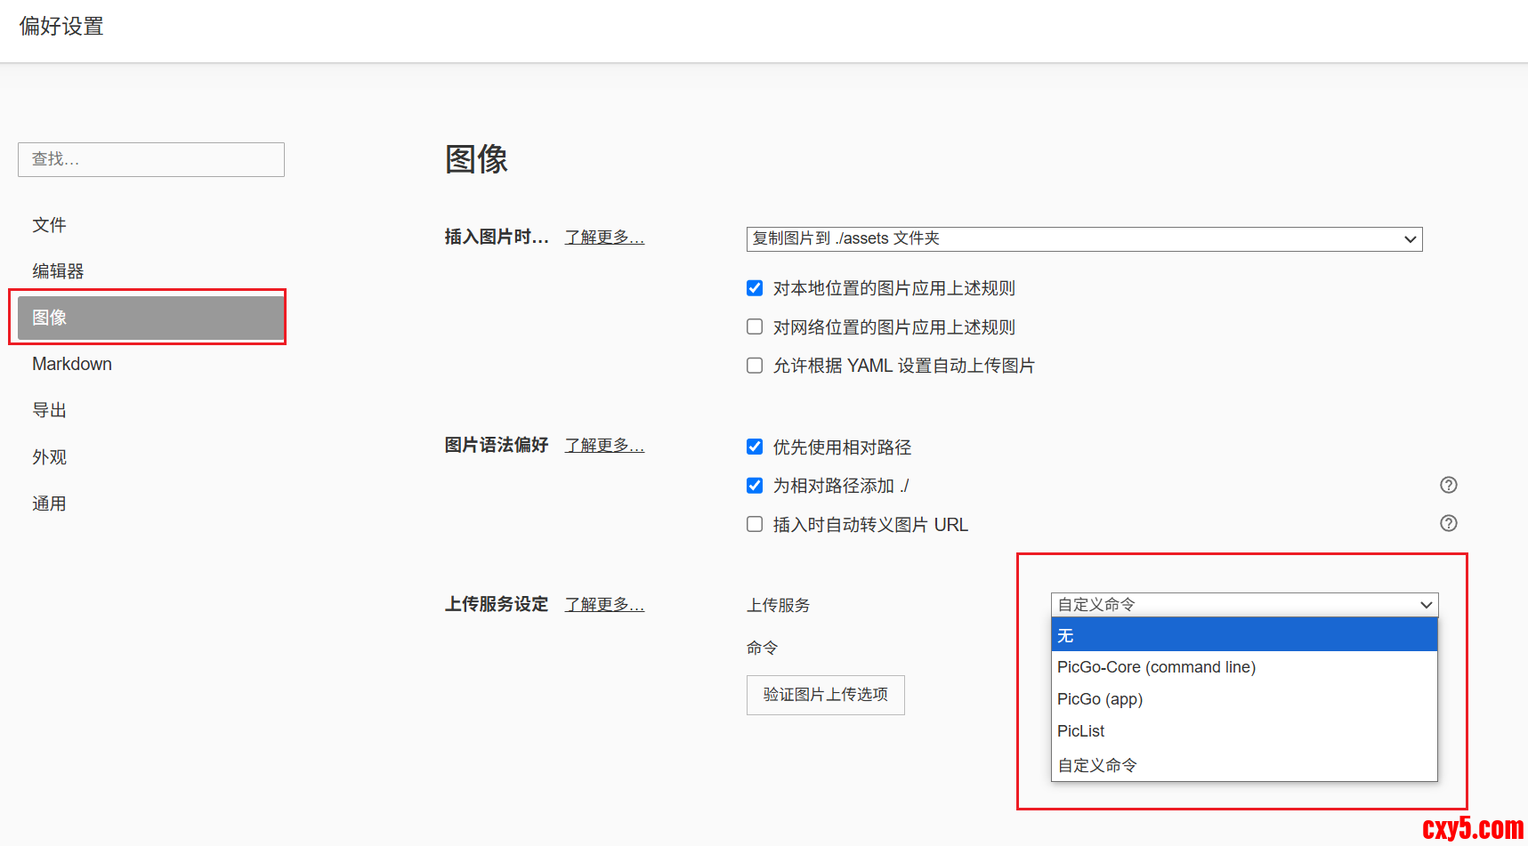Uncheck 优先使用相对路径 option
Screen dimensions: 1528x846
click(755, 447)
